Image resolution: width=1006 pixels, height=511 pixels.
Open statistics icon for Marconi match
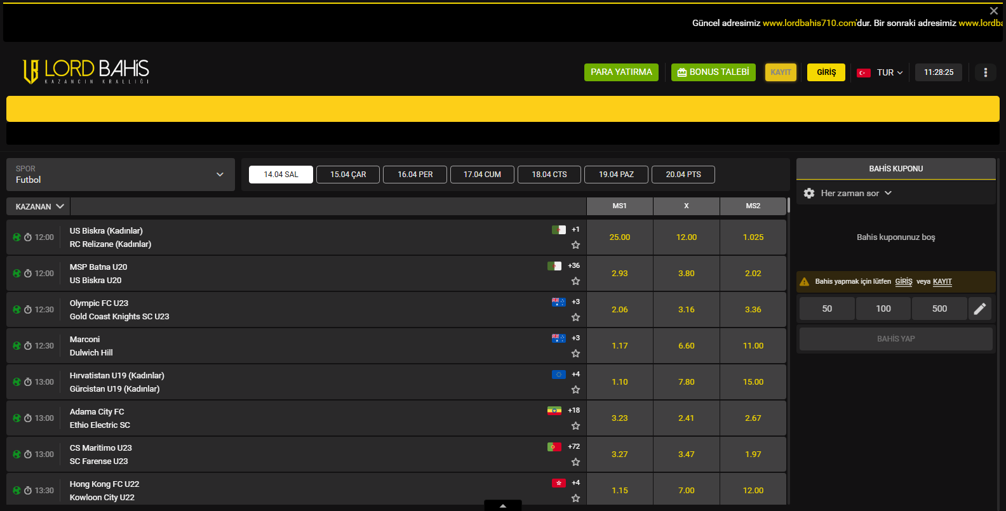(17, 346)
